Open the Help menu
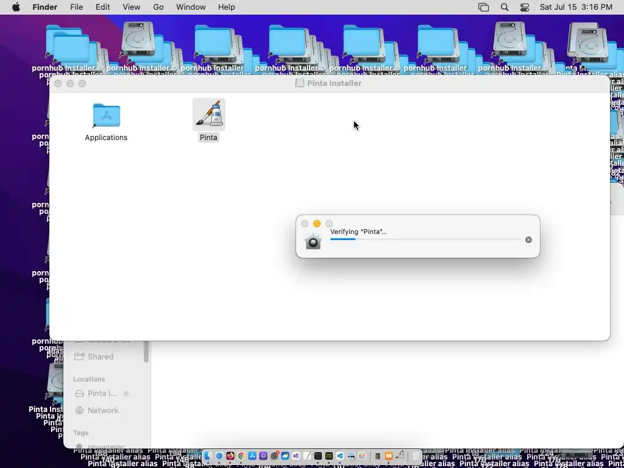Image resolution: width=624 pixels, height=468 pixels. 227,7
